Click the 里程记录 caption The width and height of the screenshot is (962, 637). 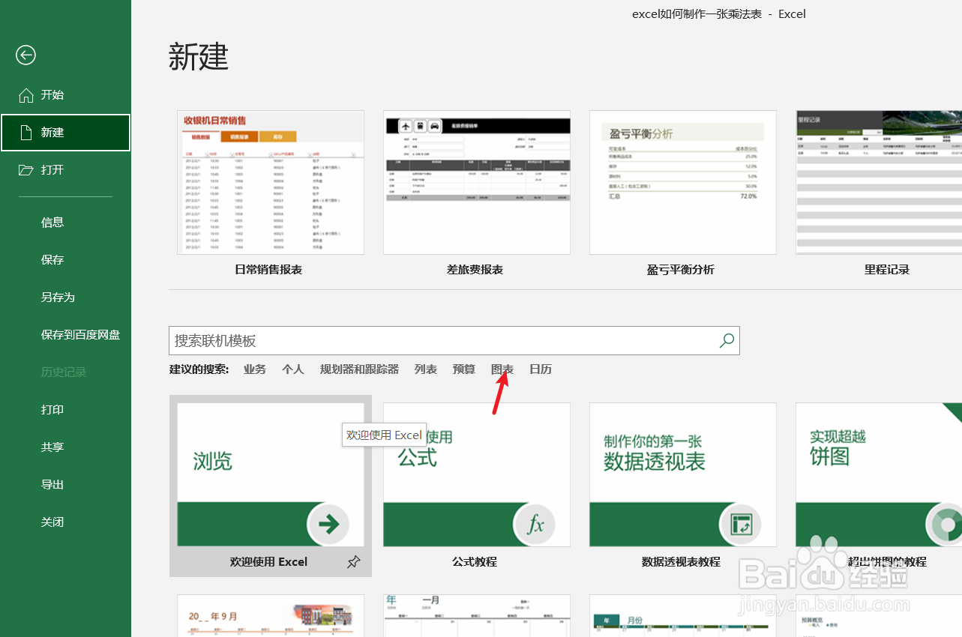[x=887, y=270]
